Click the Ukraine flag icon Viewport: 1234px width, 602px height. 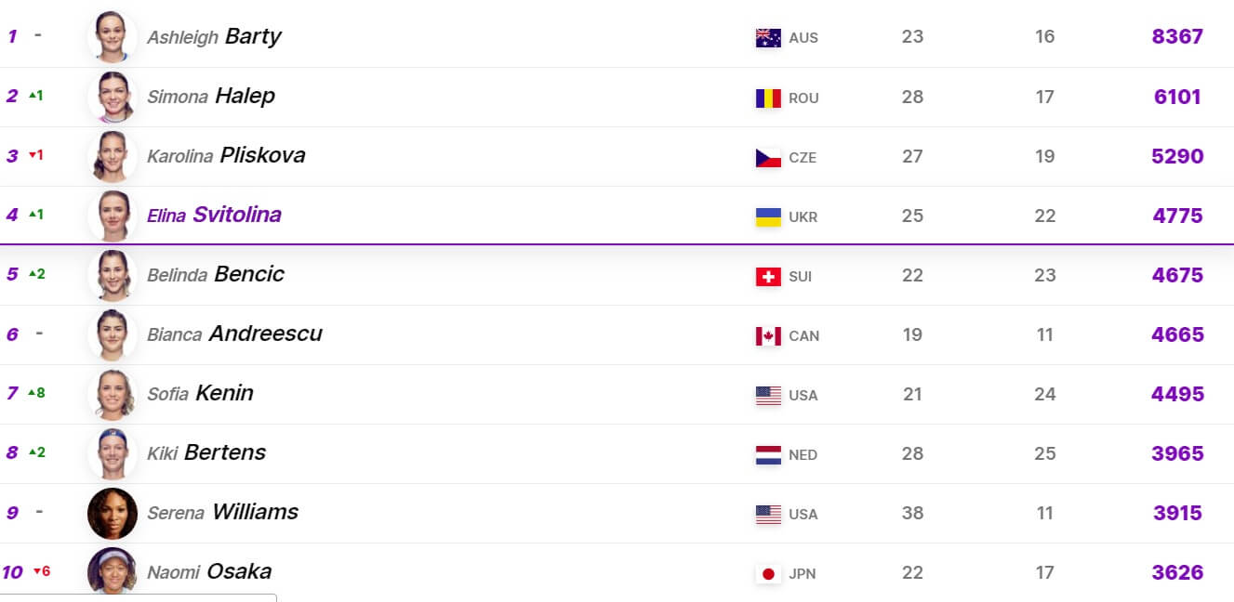(768, 216)
